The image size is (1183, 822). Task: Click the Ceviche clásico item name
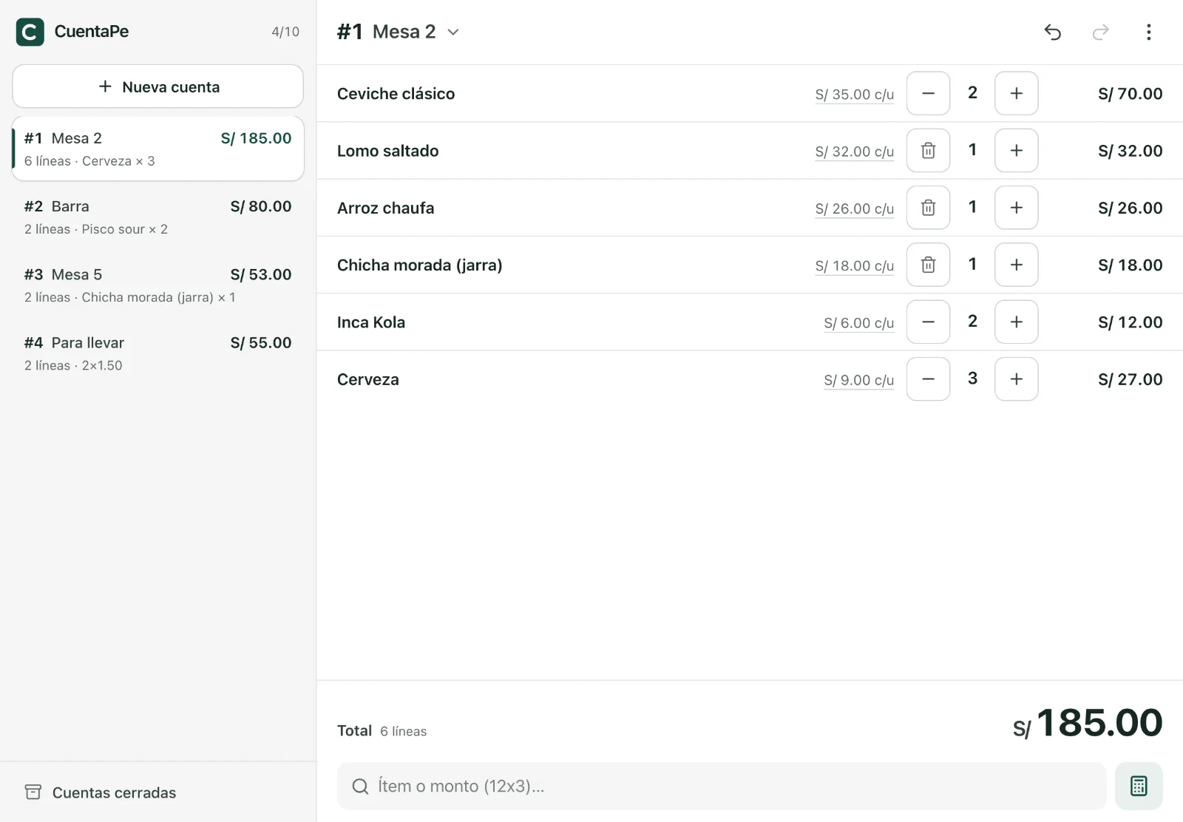pyautogui.click(x=396, y=93)
